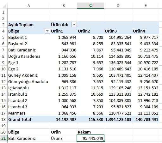Click the fill handle of cell C21
162x143 pixels.
click(104, 141)
